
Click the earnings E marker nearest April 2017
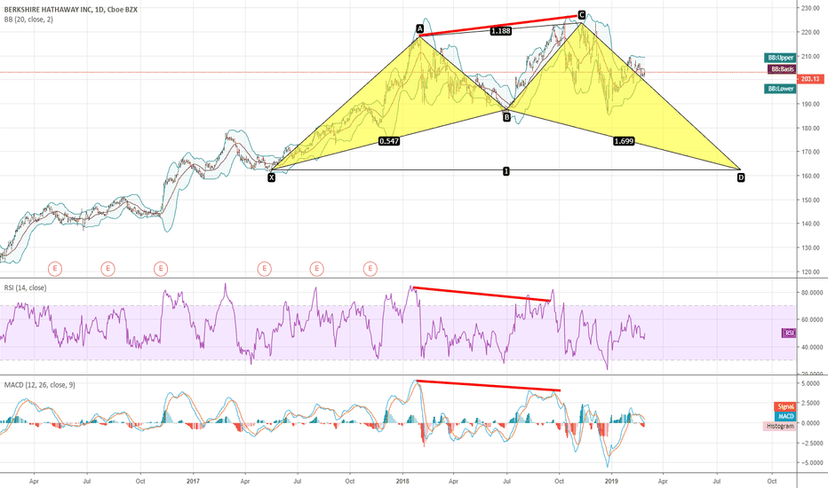pyautogui.click(x=264, y=269)
